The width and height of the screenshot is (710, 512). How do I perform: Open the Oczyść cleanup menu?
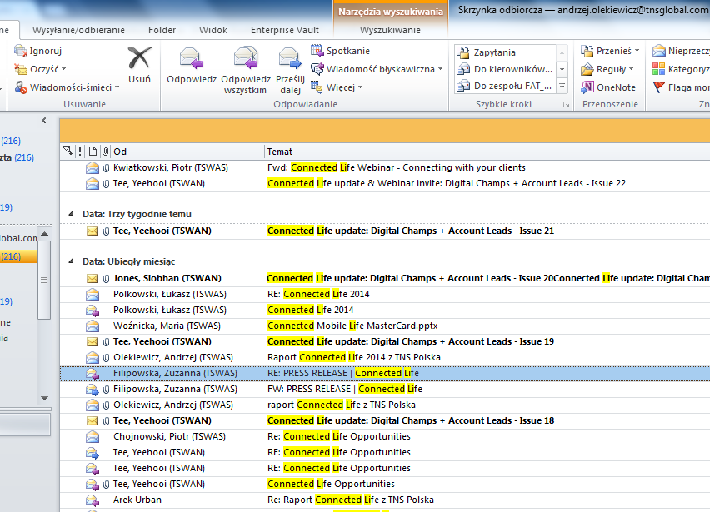click(40, 69)
